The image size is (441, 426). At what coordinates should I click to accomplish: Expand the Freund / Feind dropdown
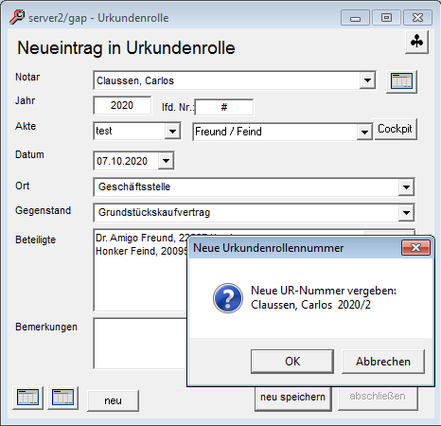364,132
